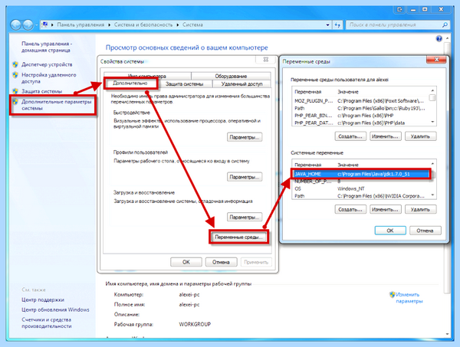Click Система и безопасность breadcrumb
460x347 pixels.
click(x=143, y=25)
